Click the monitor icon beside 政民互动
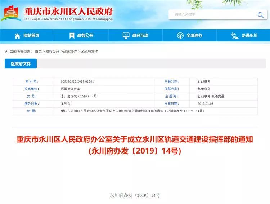The height and width of the screenshot is (204, 270). pos(126,36)
